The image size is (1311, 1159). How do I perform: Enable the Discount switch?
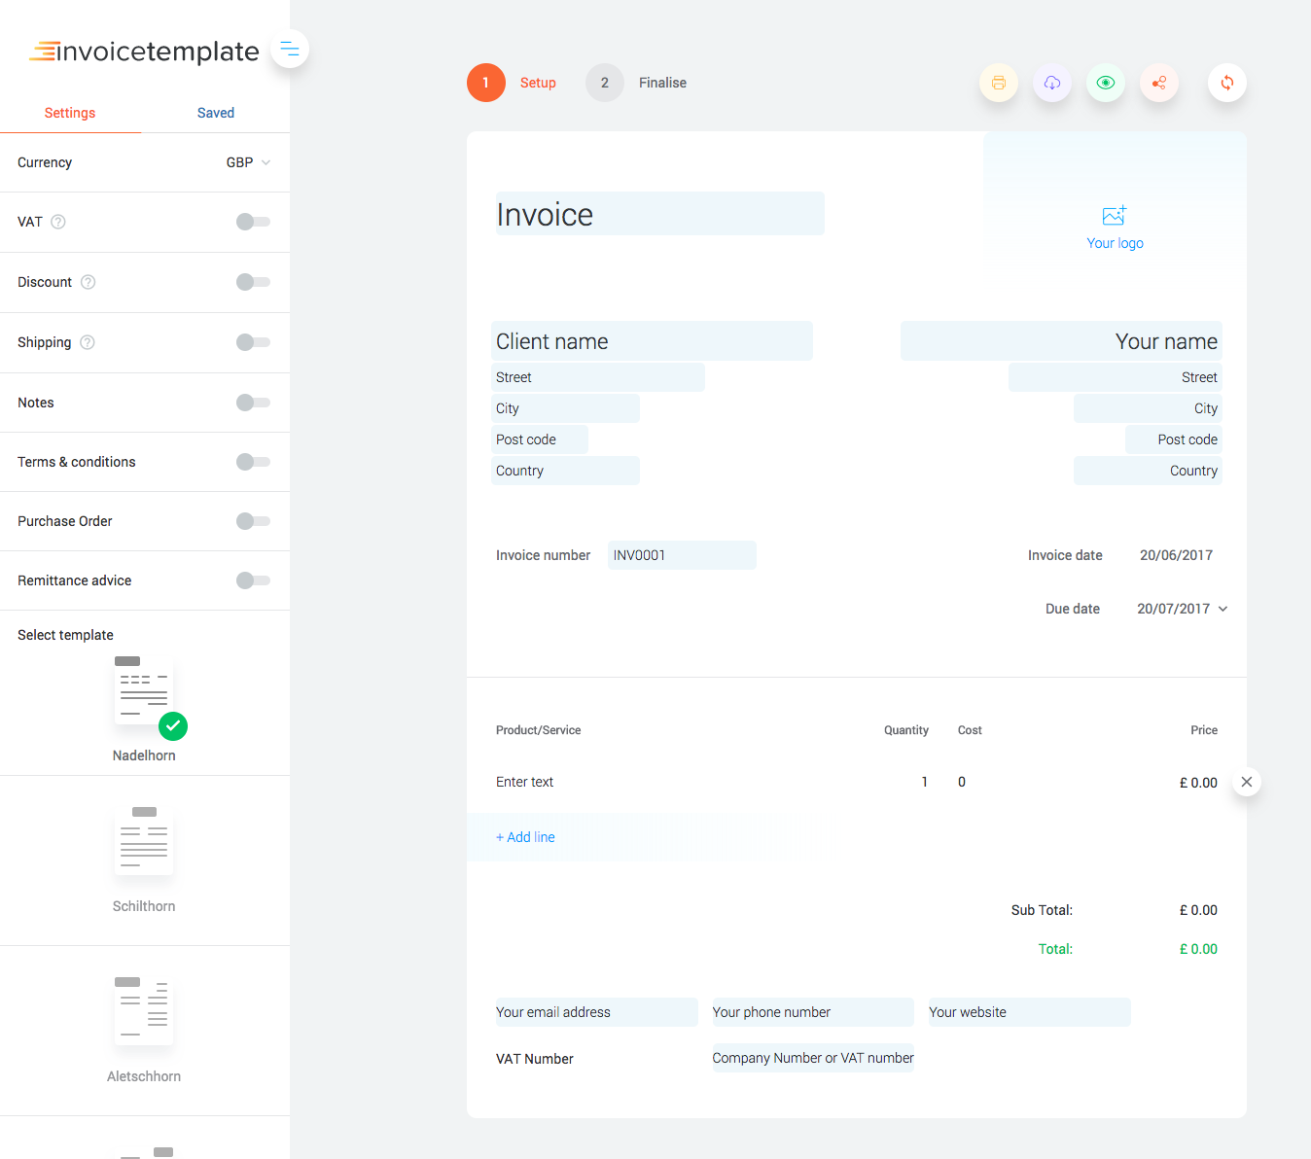coord(253,282)
